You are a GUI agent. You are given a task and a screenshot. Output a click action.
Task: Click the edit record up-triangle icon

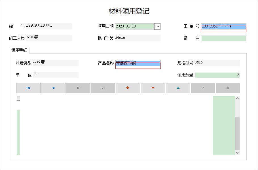[178, 88]
